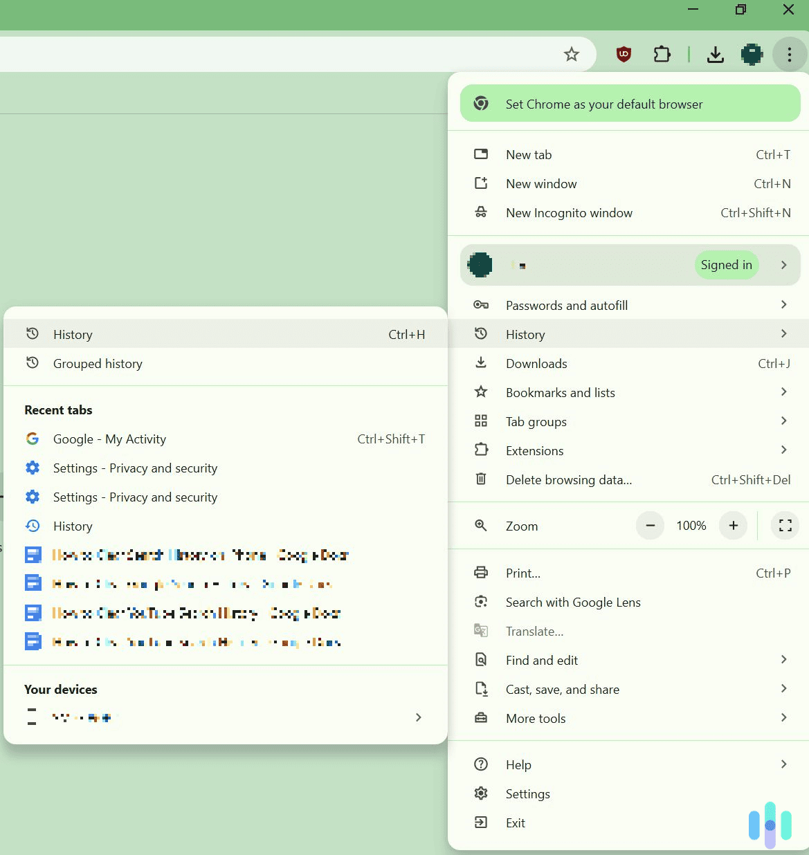Set Chrome as your default browser
The image size is (809, 855).
pos(603,104)
